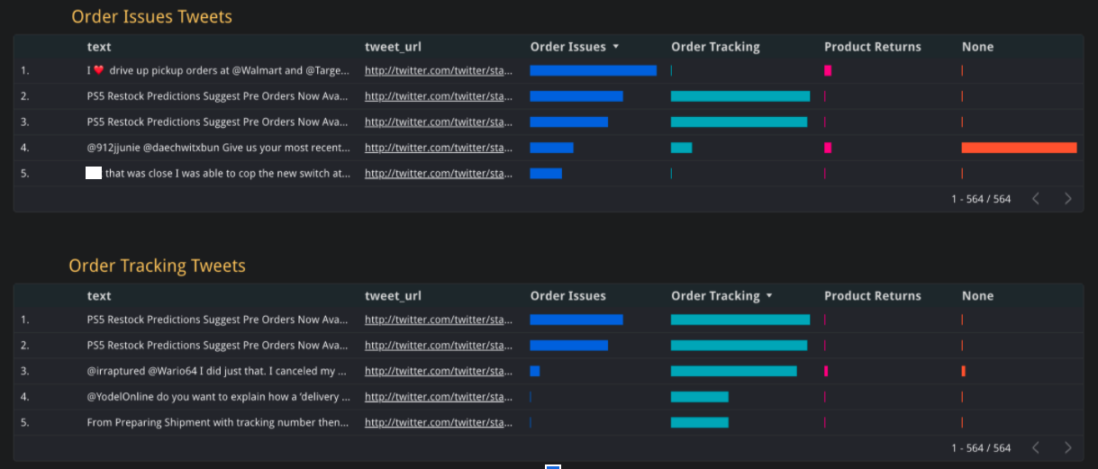
Task: Sort bottom table by tweet_url column
Action: point(393,296)
